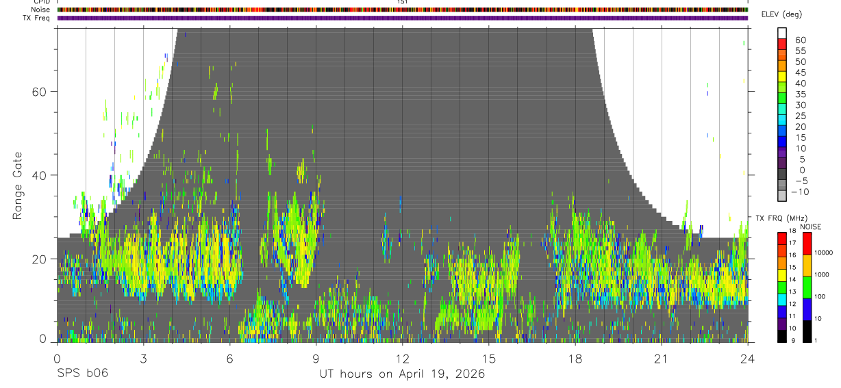Pick the blue swatch in NOISE color scale
Screen dimensions: 841x388
coord(807,309)
